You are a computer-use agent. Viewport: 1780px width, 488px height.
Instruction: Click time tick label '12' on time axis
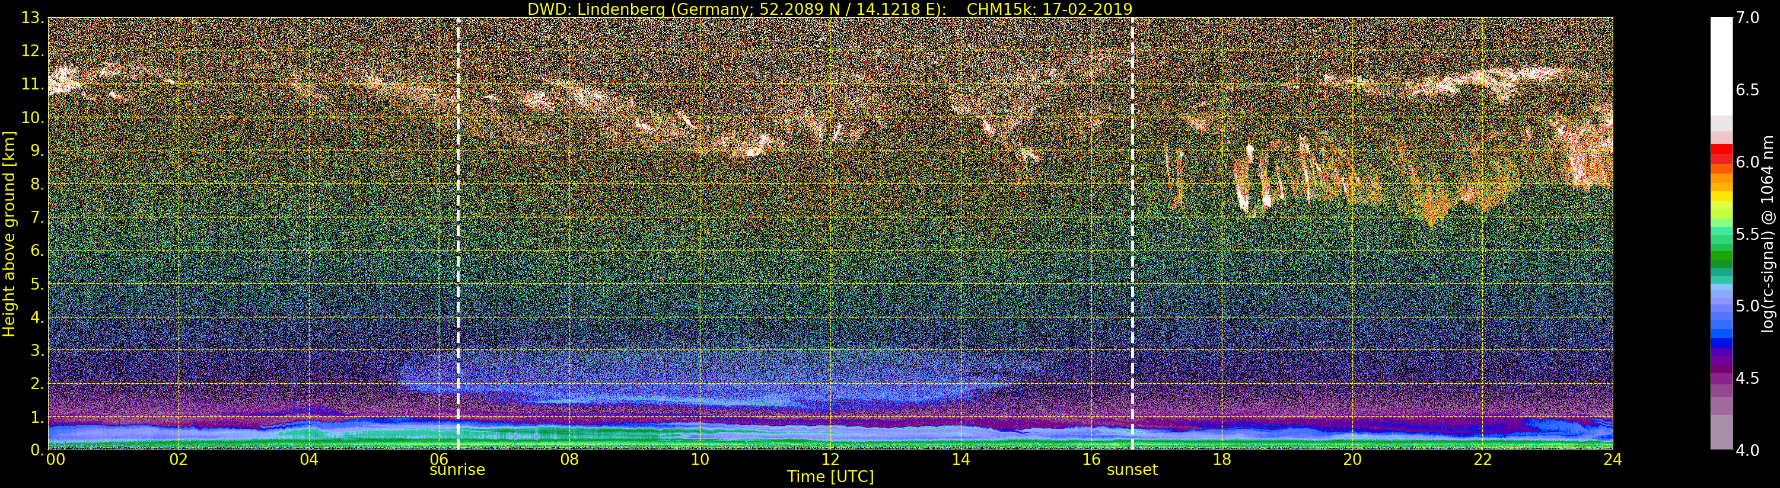tap(830, 459)
